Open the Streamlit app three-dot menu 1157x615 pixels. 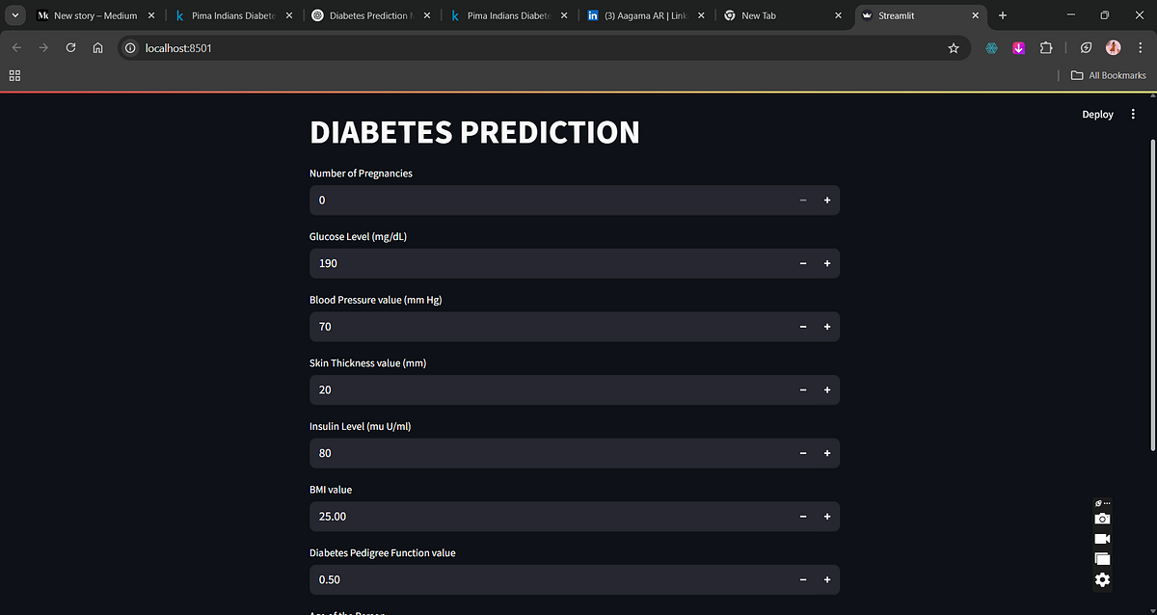(1133, 114)
